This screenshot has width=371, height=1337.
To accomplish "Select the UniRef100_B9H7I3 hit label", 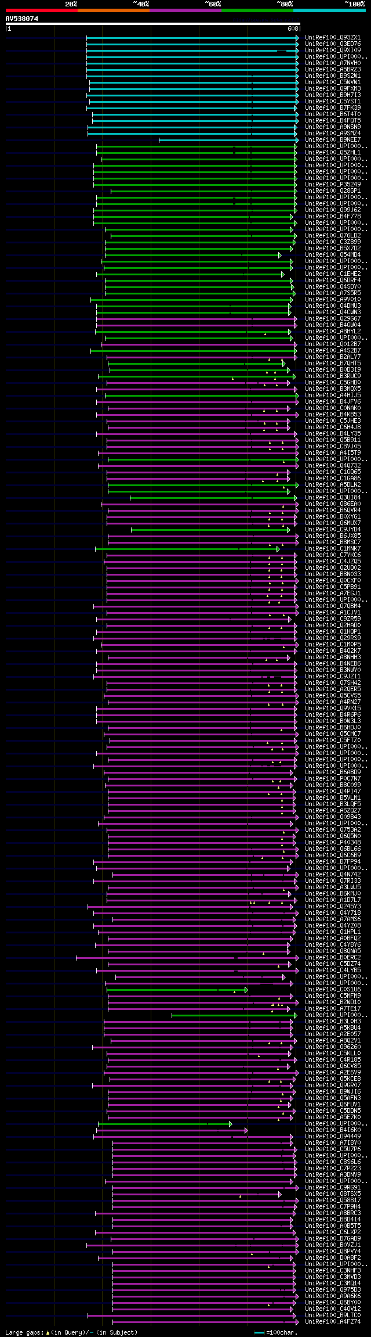I will pos(333,95).
